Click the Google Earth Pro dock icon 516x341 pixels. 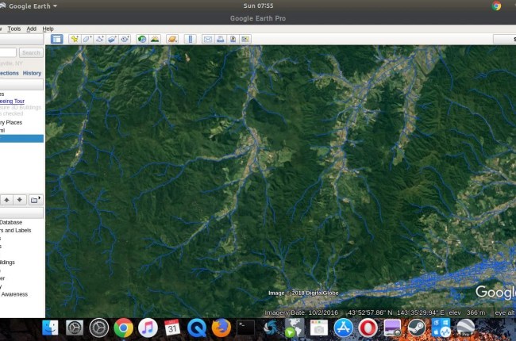coord(465,328)
